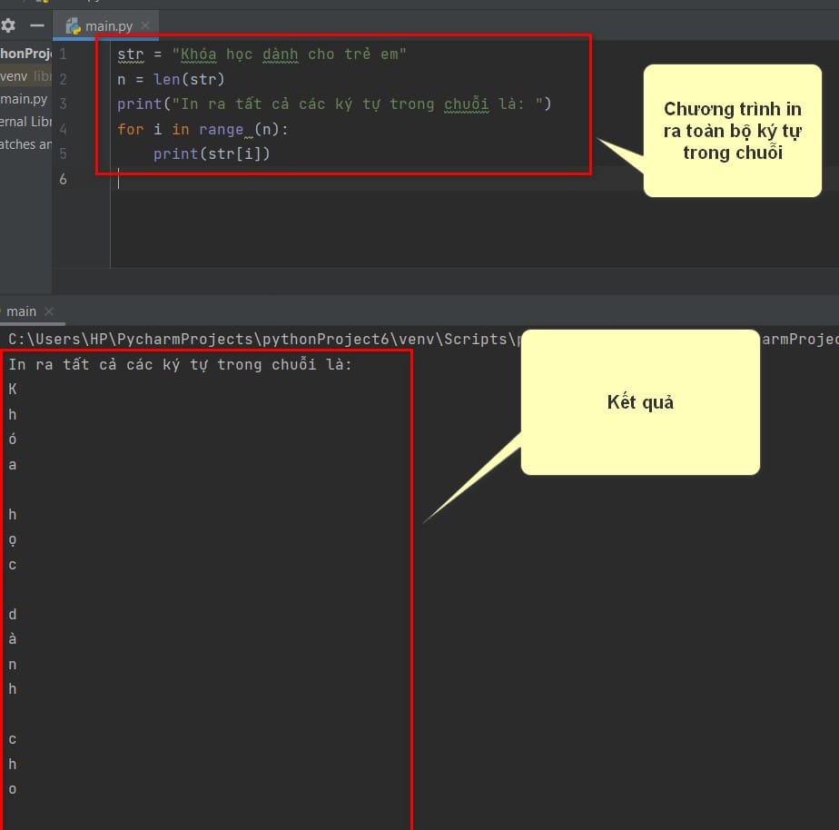839x830 pixels.
Task: Click the 'range' function on line 4
Action: [221, 130]
